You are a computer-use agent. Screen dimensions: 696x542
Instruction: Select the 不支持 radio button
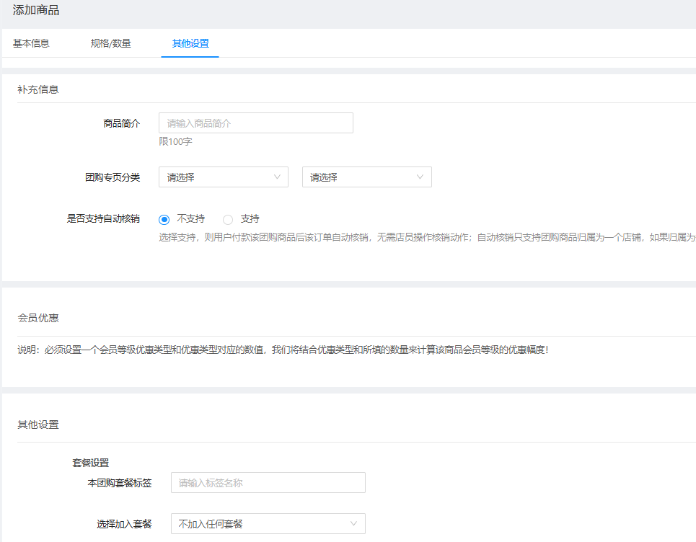pyautogui.click(x=164, y=219)
